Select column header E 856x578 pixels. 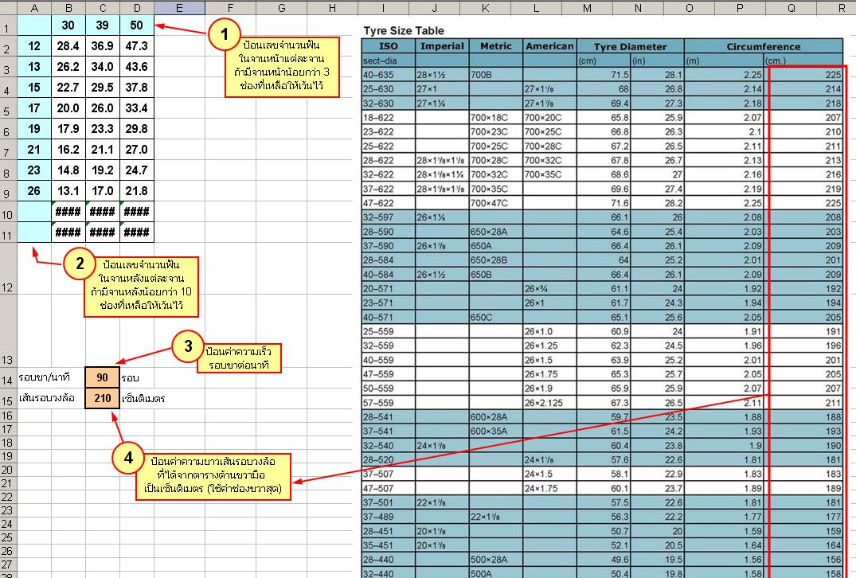tap(179, 8)
